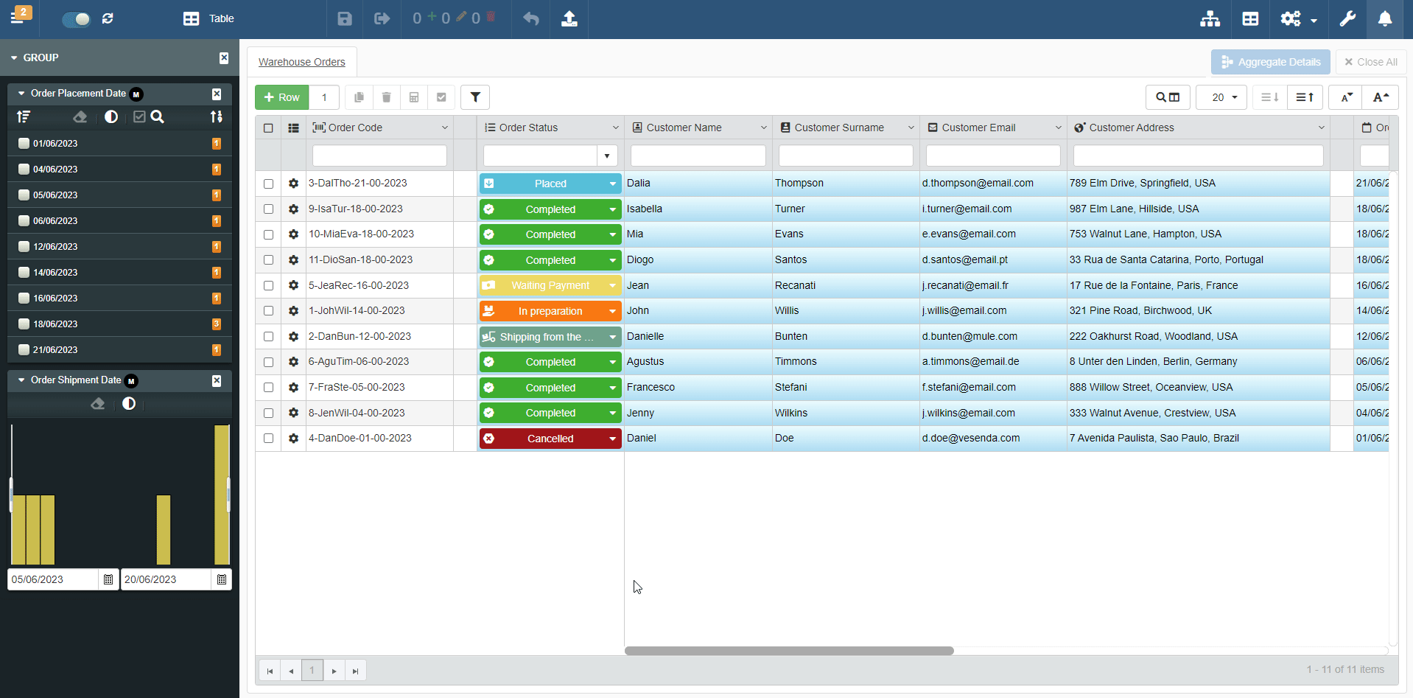Select the Warehouse Orders tab
The width and height of the screenshot is (1413, 698).
301,62
